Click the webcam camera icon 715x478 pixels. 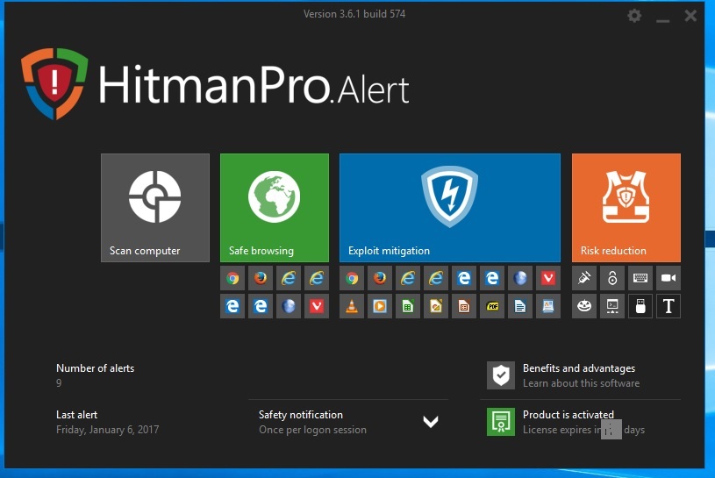pyautogui.click(x=669, y=278)
